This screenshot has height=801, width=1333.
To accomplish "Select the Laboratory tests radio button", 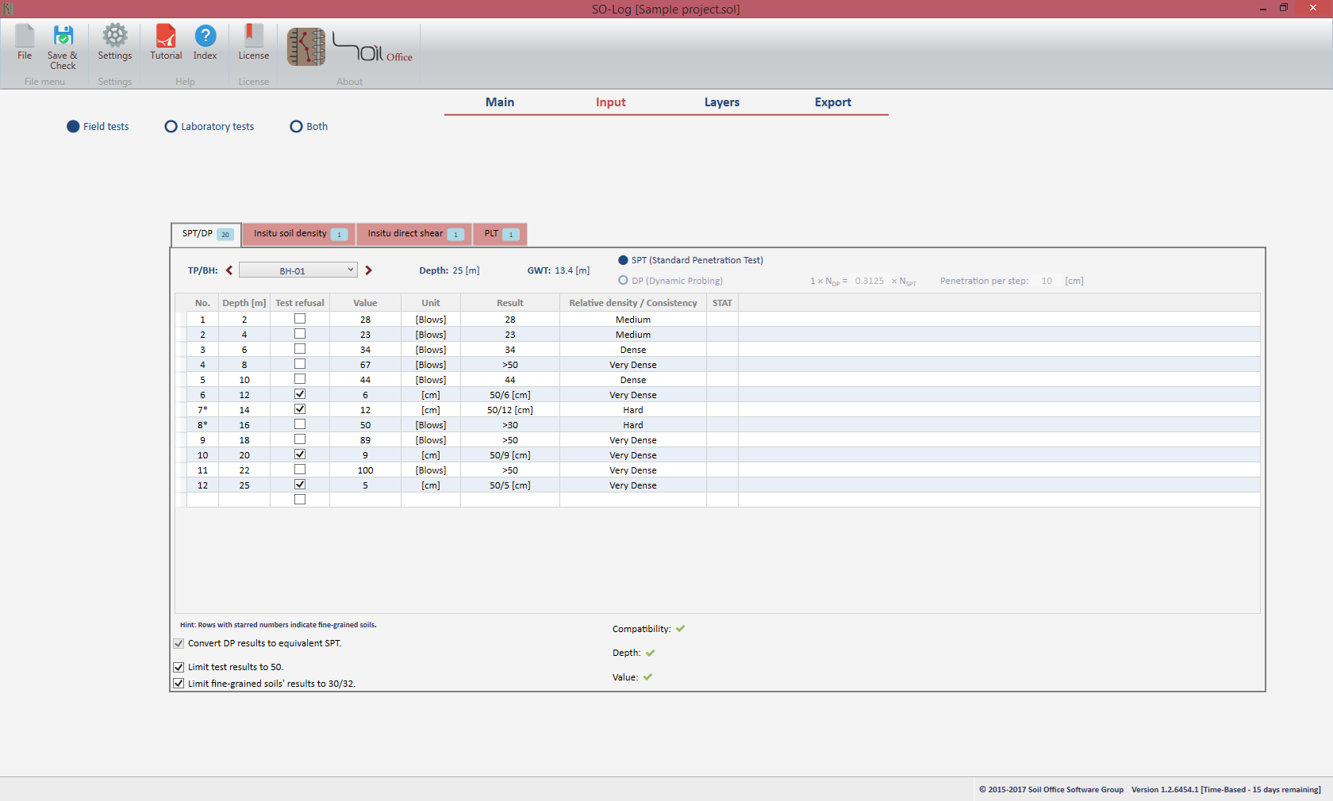I will tap(171, 127).
